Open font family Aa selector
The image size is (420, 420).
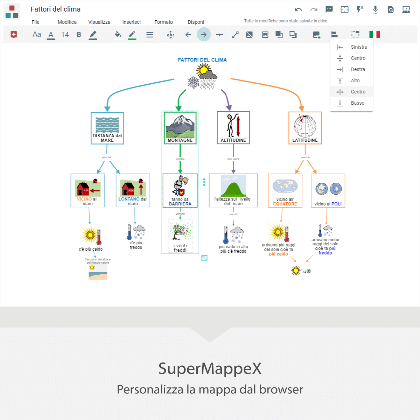click(37, 34)
